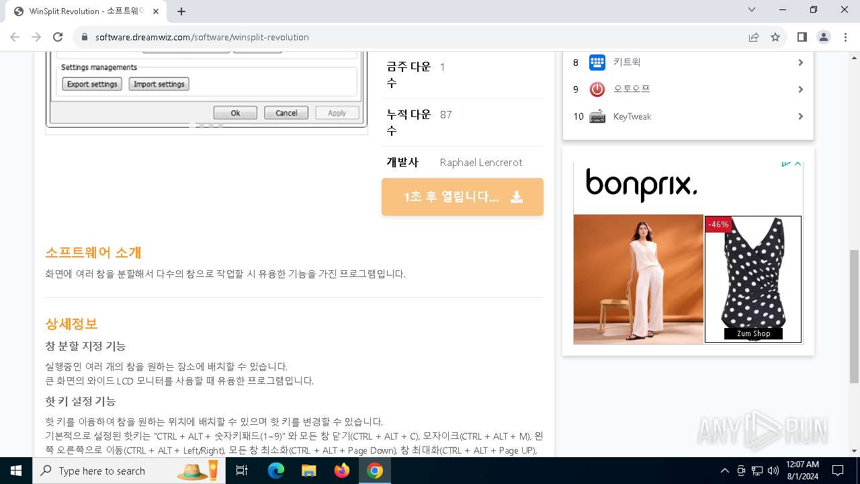Click the Type here to search box
This screenshot has width=860, height=484.
click(x=128, y=471)
